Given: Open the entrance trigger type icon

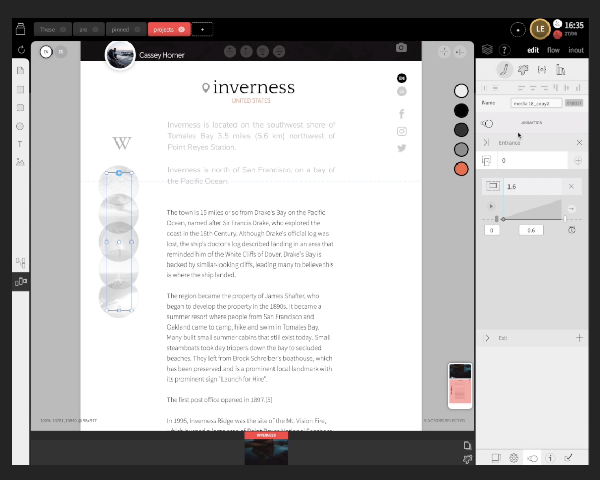Looking at the screenshot, I should pos(487,161).
